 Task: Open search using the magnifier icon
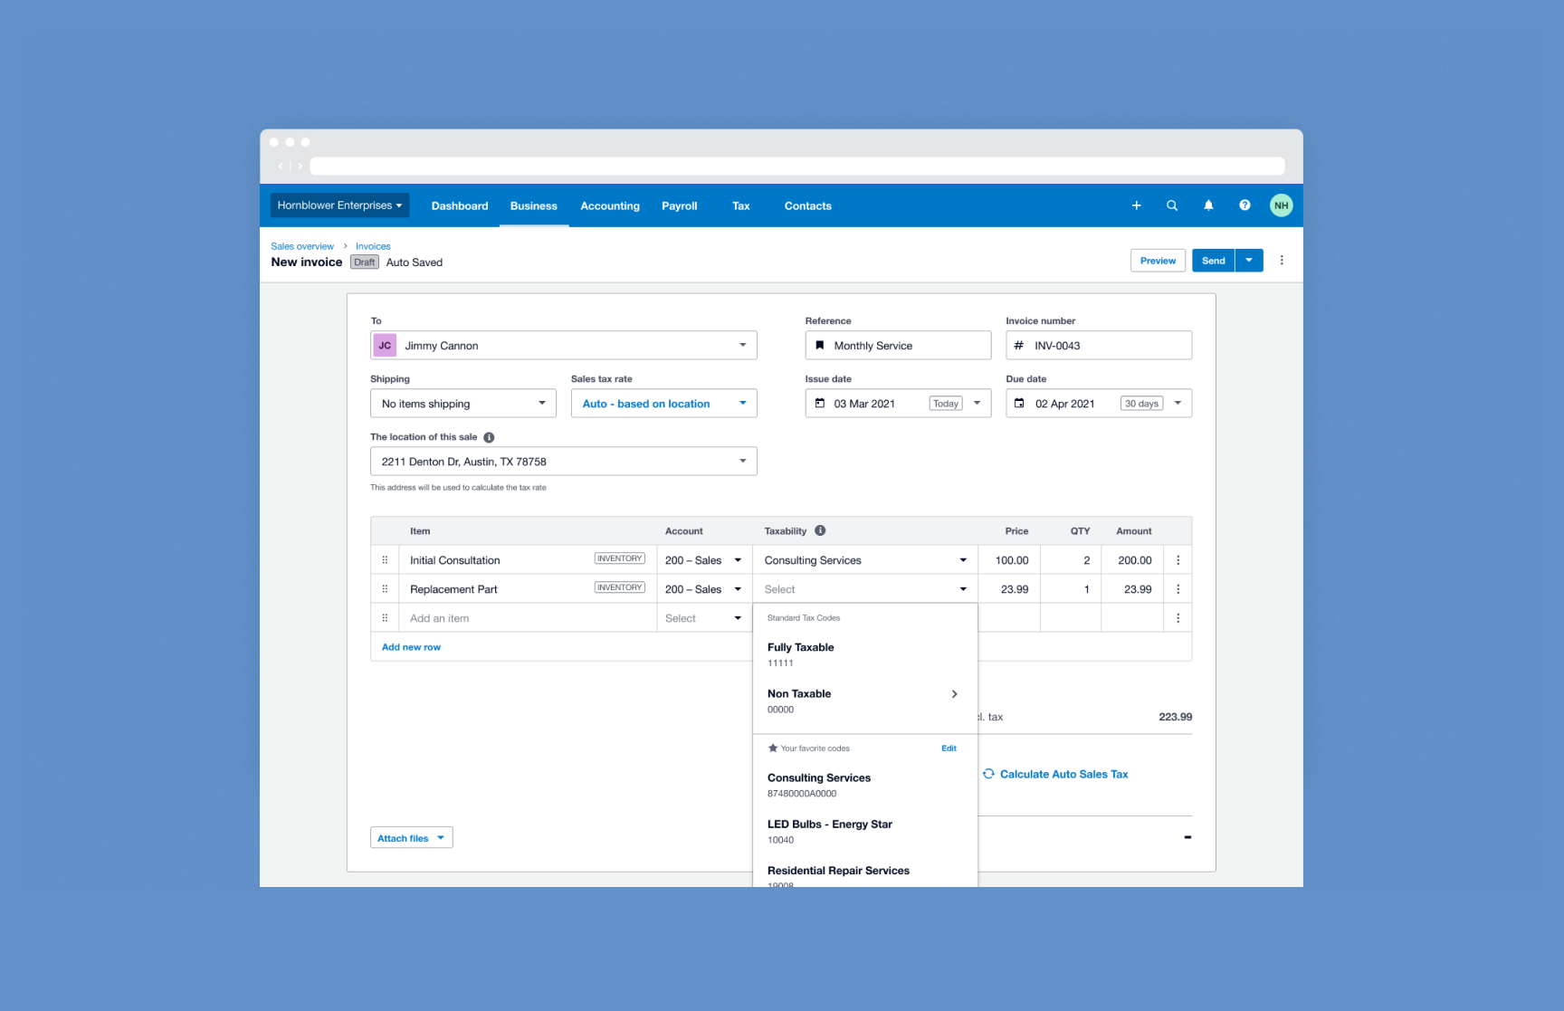click(x=1172, y=205)
